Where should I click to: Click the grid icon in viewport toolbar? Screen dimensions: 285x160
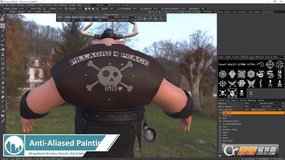tap(189, 12)
